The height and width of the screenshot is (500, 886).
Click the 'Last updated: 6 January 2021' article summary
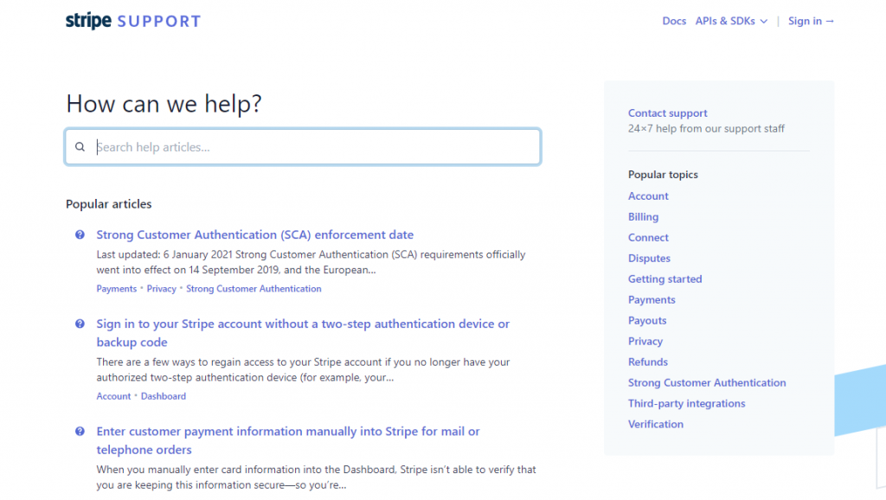click(x=311, y=262)
